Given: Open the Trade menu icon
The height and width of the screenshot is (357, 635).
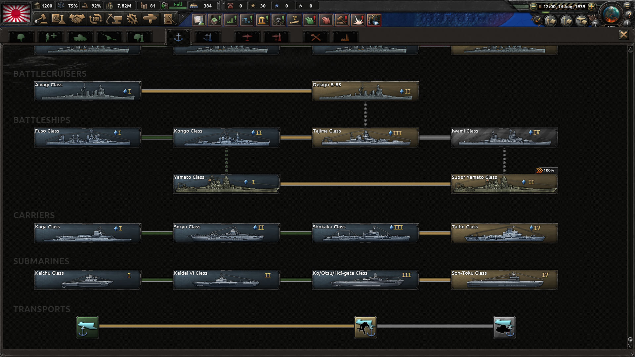Looking at the screenshot, I should point(96,19).
